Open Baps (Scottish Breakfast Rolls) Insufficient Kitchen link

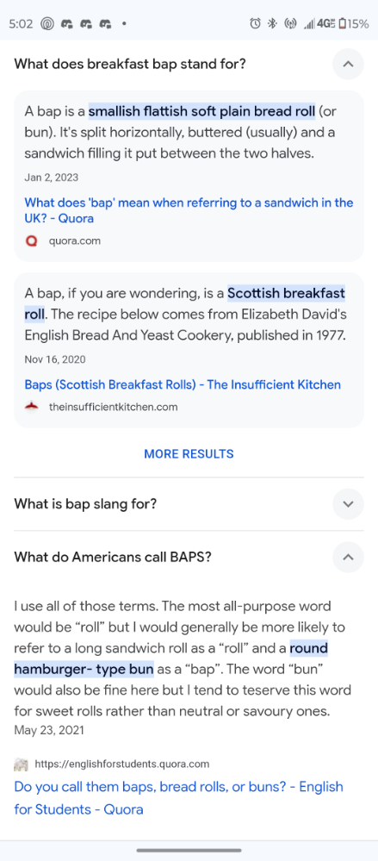183,384
